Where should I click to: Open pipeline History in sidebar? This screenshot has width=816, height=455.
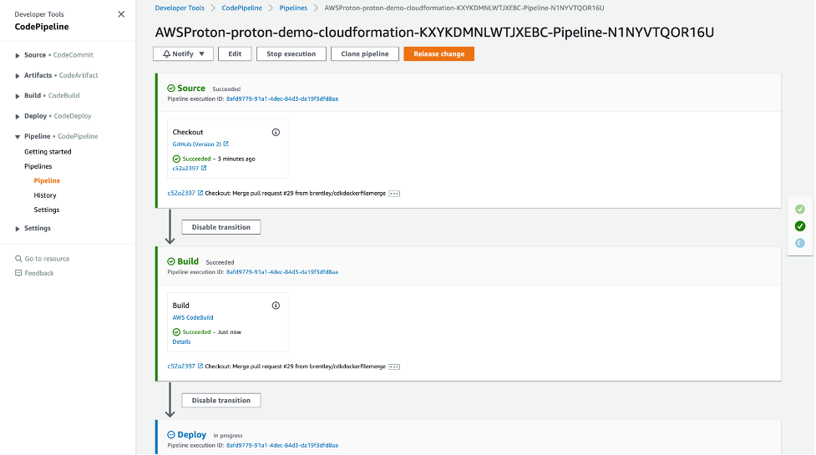coord(45,195)
